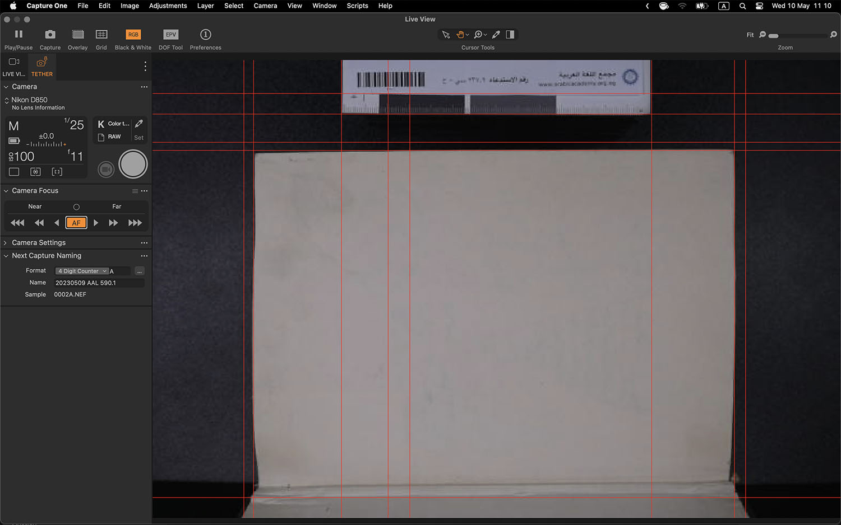Image resolution: width=841 pixels, height=525 pixels.
Task: Open macOS Control Center
Action: coord(759,6)
